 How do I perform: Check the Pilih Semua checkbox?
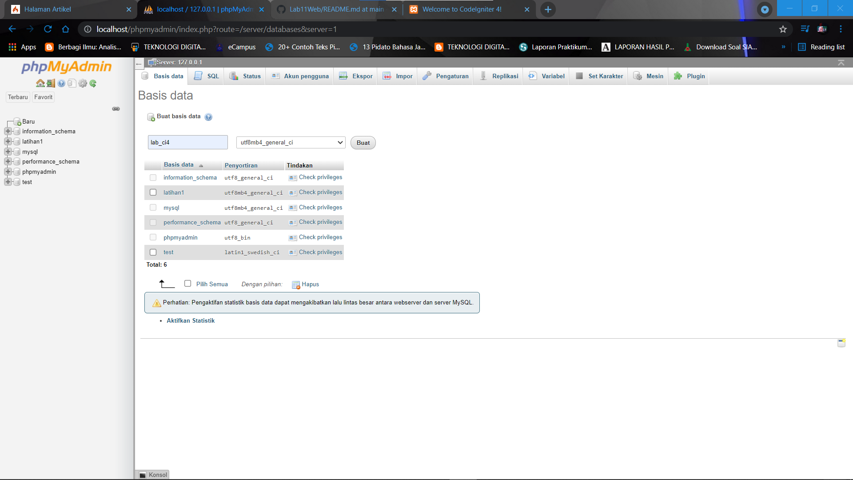[187, 283]
